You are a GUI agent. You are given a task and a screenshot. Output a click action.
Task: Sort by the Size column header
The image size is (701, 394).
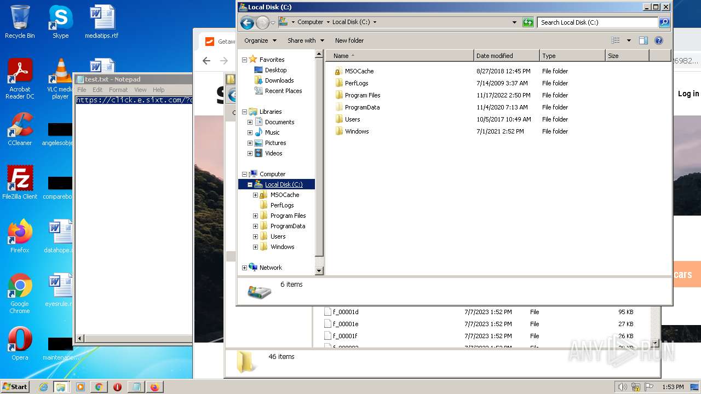(x=627, y=56)
